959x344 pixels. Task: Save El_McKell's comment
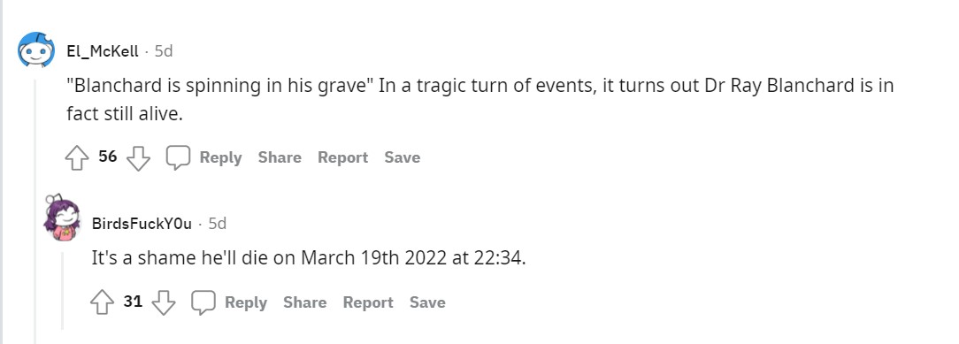(x=402, y=157)
